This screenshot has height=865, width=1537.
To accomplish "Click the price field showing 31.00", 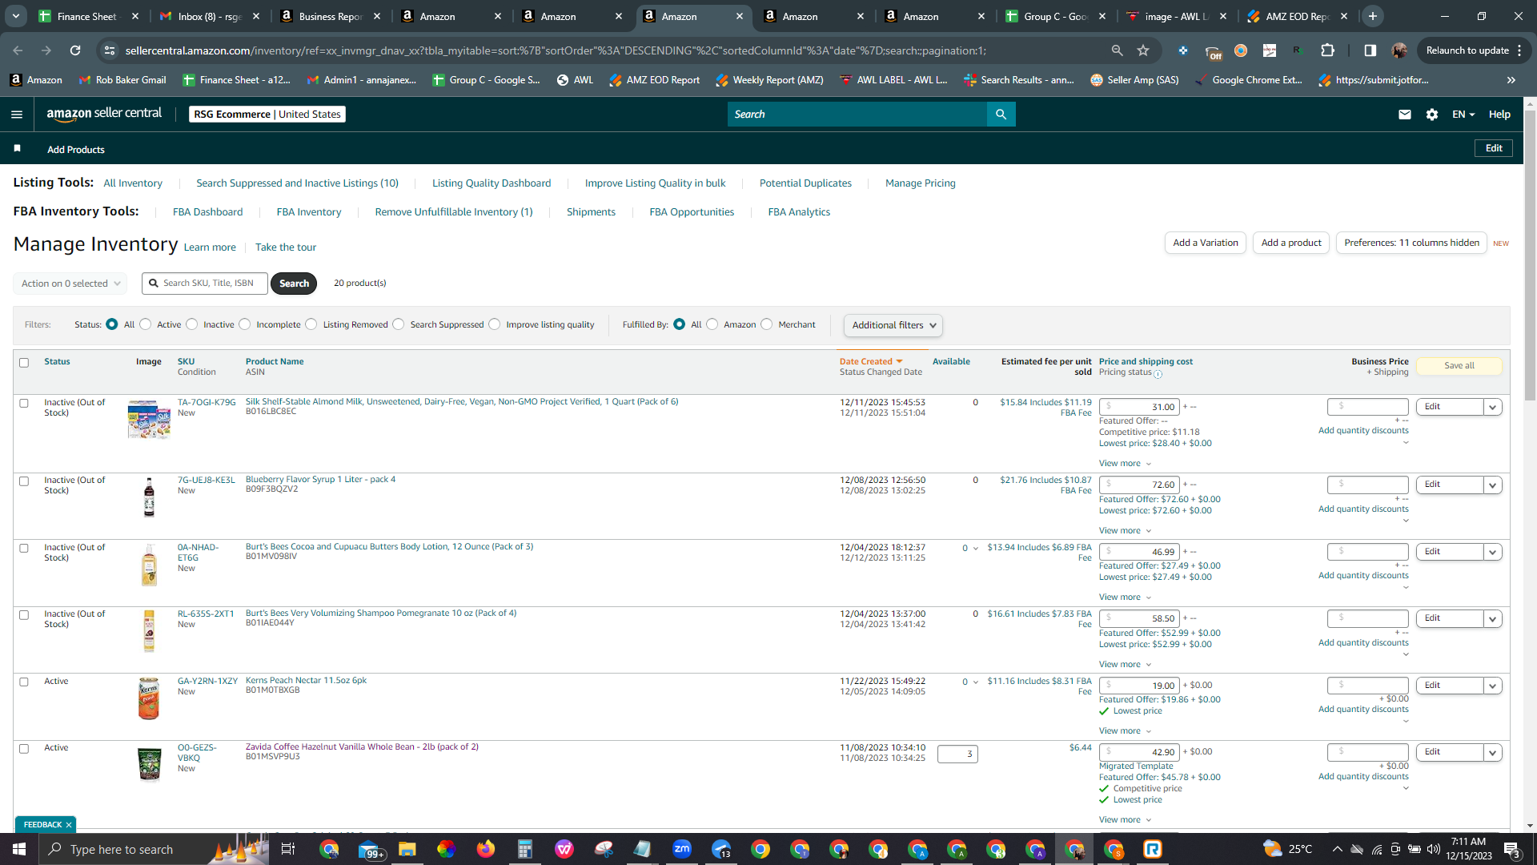I will tap(1139, 408).
